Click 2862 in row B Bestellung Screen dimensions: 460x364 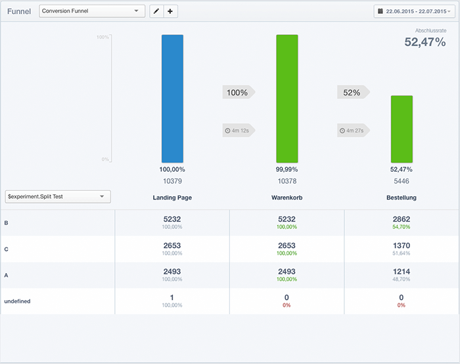click(402, 219)
